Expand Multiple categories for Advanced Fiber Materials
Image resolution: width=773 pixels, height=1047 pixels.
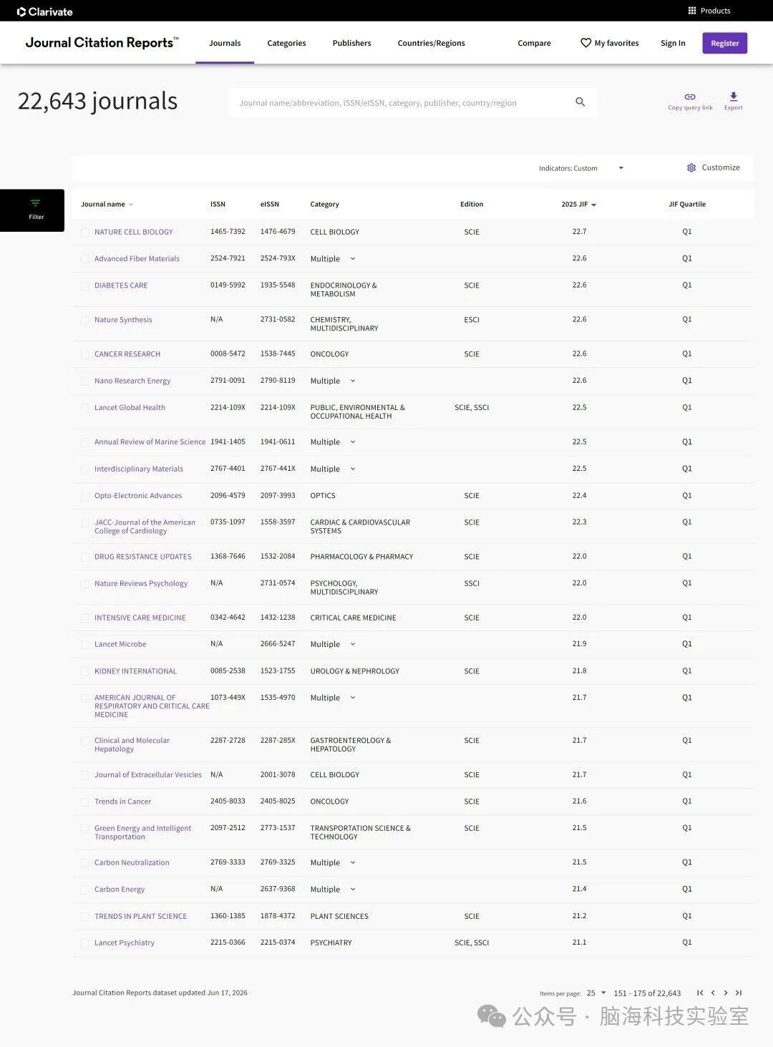[352, 259]
